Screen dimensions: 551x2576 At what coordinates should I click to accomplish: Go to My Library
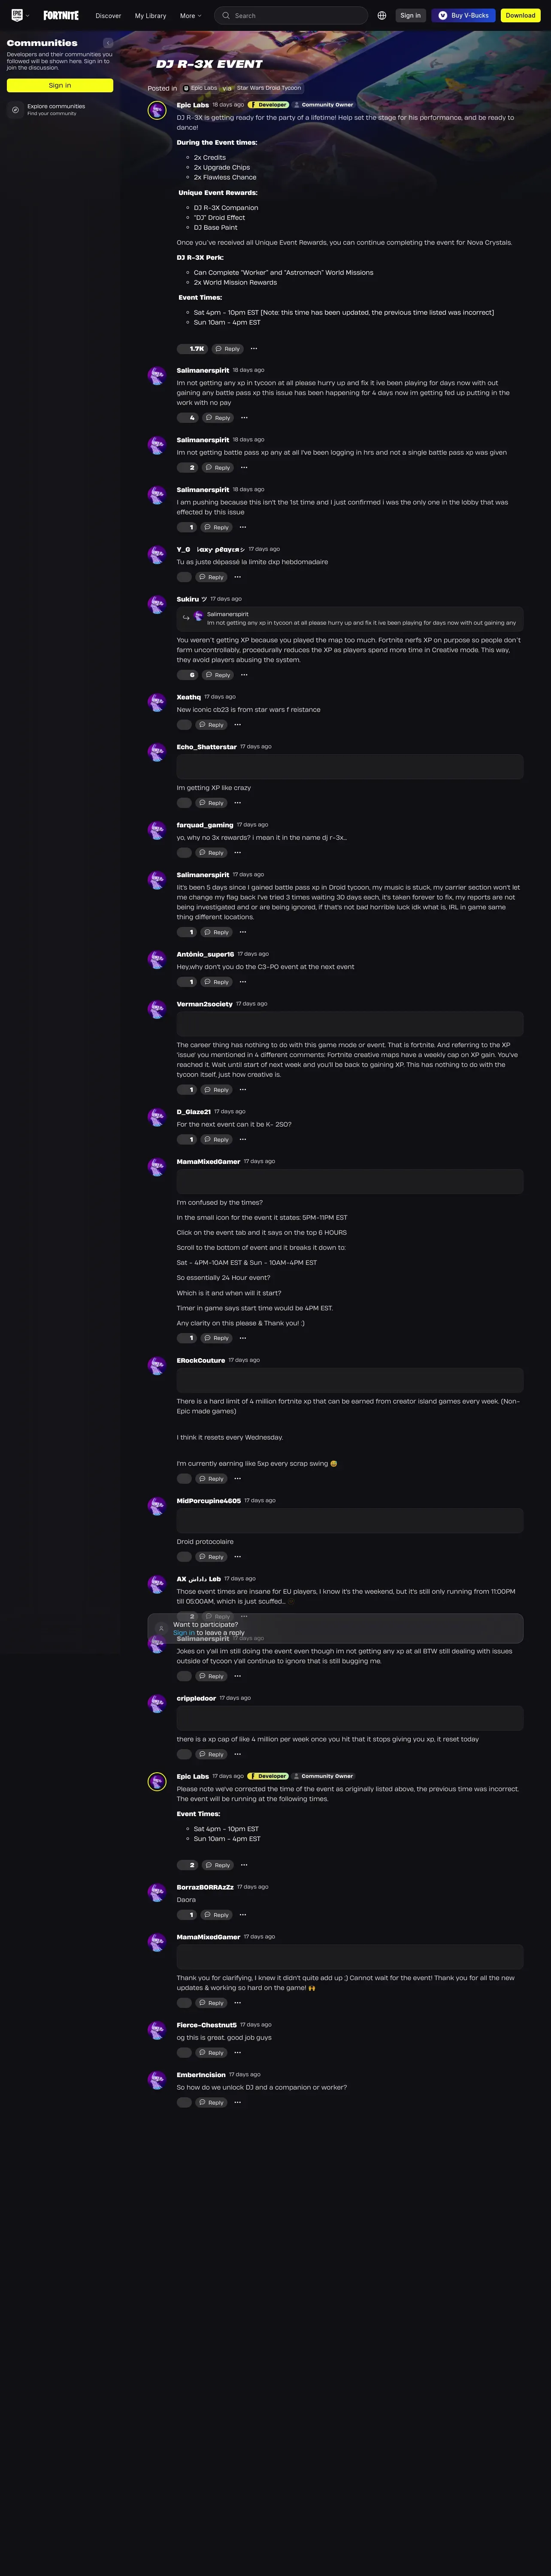[151, 16]
